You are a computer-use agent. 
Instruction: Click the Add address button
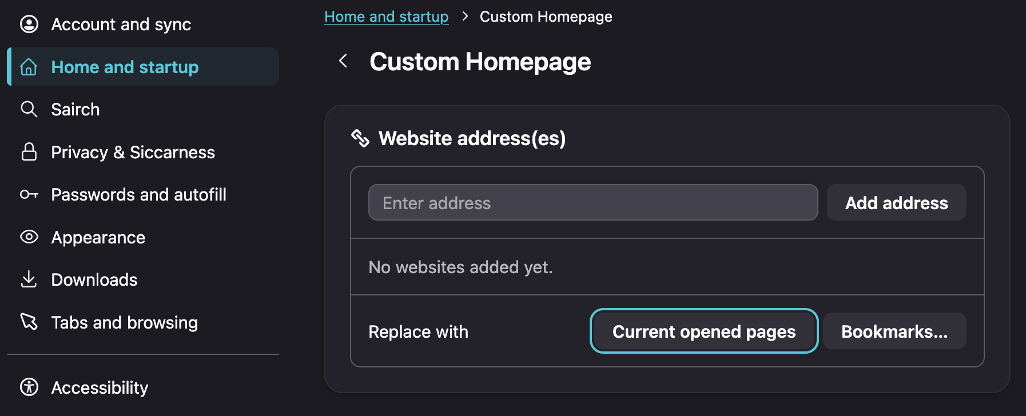897,202
